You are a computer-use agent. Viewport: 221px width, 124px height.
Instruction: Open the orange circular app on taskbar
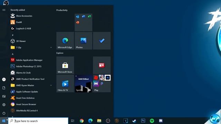click(x=117, y=121)
